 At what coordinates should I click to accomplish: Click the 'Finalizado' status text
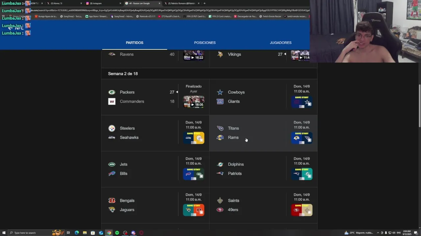pyautogui.click(x=193, y=87)
